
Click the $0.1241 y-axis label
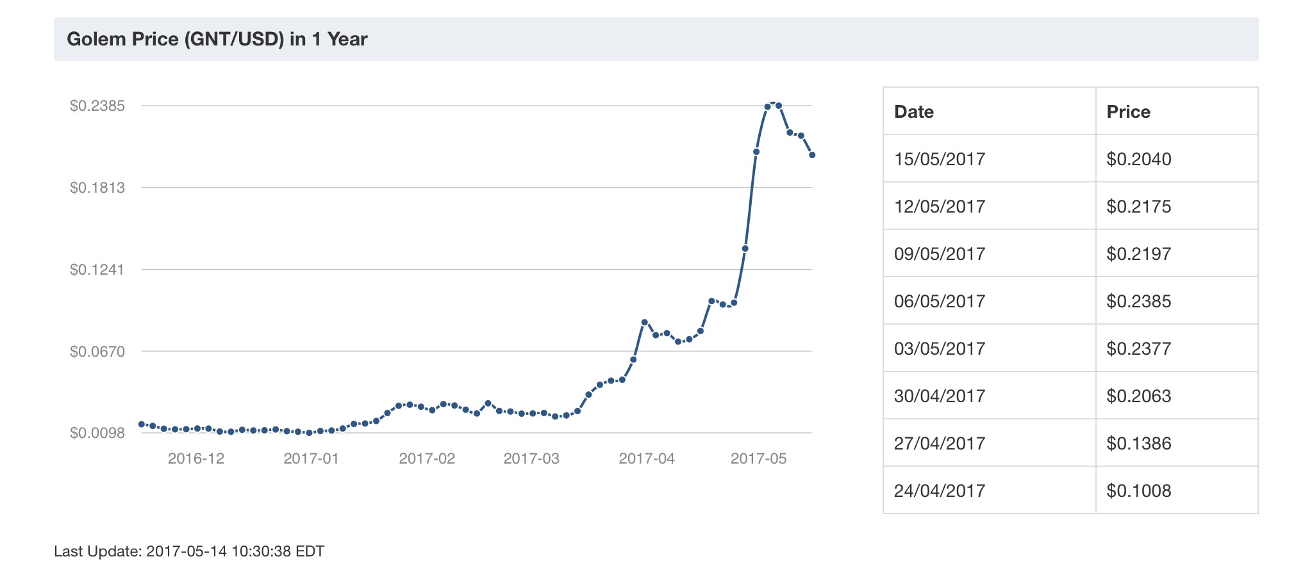(97, 269)
